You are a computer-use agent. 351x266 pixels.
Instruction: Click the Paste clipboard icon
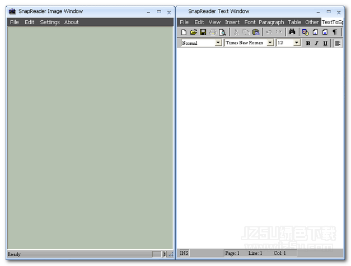[256, 32]
